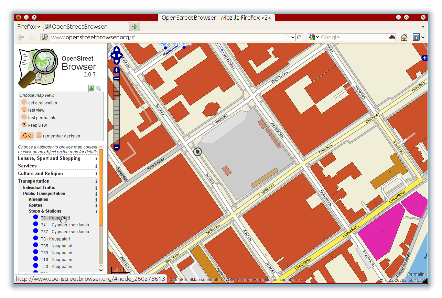Open the T9 - Kauppatori stop

[55, 218]
